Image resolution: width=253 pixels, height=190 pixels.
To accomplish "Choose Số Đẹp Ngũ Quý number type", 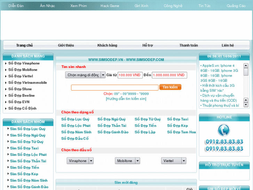I will [x=111, y=119].
